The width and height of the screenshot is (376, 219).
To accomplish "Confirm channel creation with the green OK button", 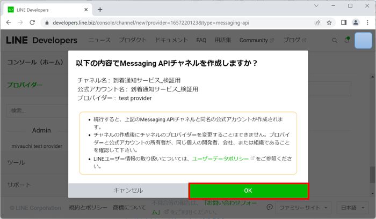I will click(x=248, y=191).
